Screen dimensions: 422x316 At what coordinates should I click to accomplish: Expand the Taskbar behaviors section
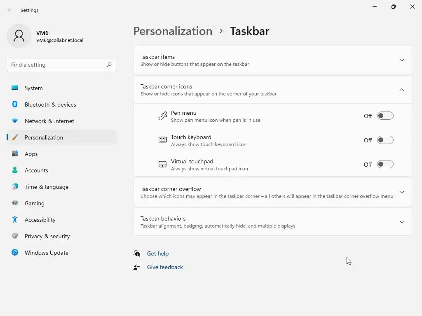(x=401, y=222)
